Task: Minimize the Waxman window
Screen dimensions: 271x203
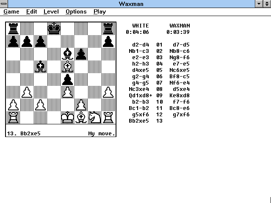Action: 259,4
